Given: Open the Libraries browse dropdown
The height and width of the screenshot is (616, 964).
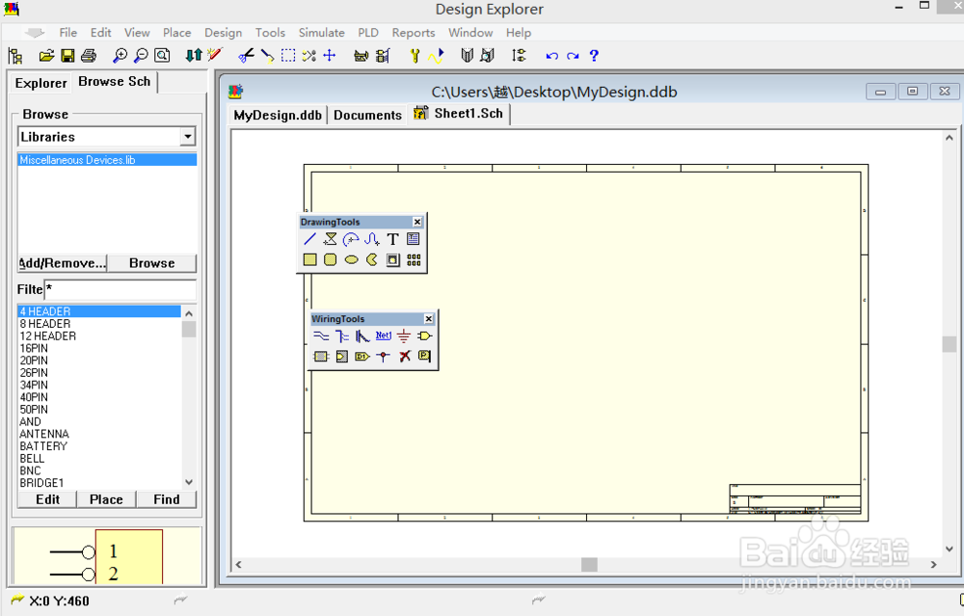Looking at the screenshot, I should 188,137.
